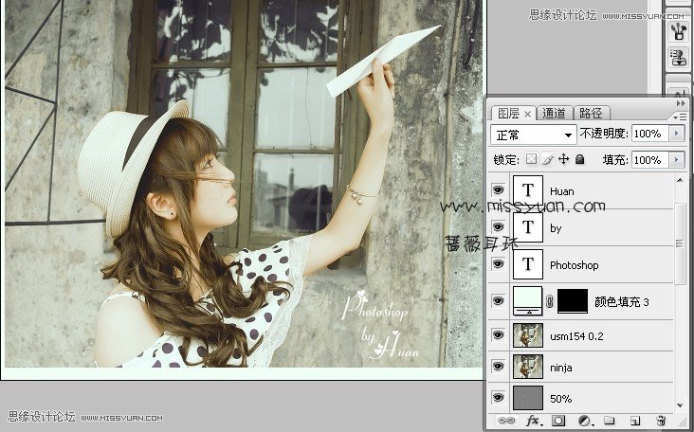Lock transparent pixels icon
The width and height of the screenshot is (694, 432).
(x=531, y=159)
